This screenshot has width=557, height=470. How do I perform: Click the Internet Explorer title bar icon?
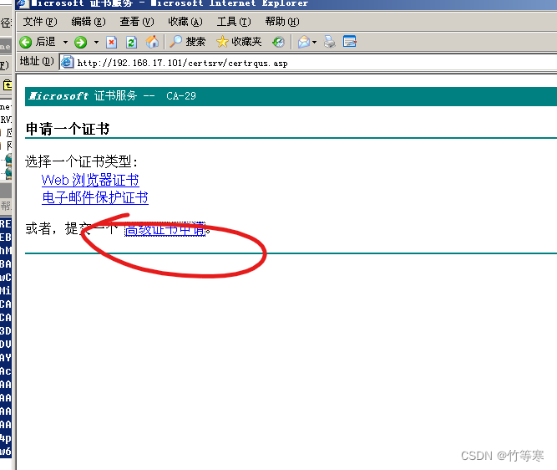click(x=22, y=3)
